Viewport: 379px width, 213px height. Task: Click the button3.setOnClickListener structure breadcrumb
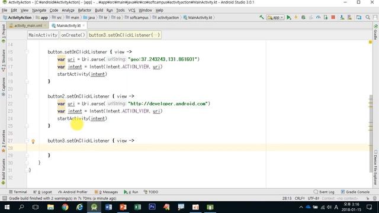coord(124,35)
